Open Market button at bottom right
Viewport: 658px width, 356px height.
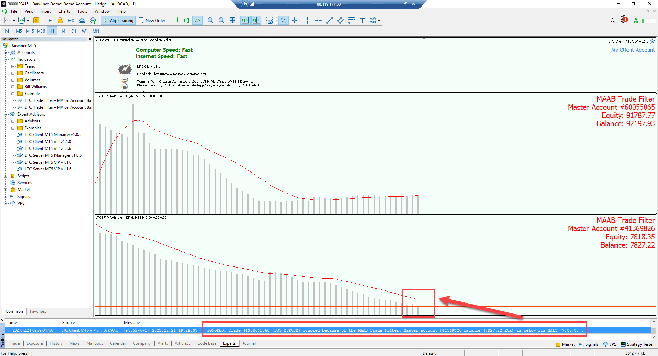(x=565, y=344)
